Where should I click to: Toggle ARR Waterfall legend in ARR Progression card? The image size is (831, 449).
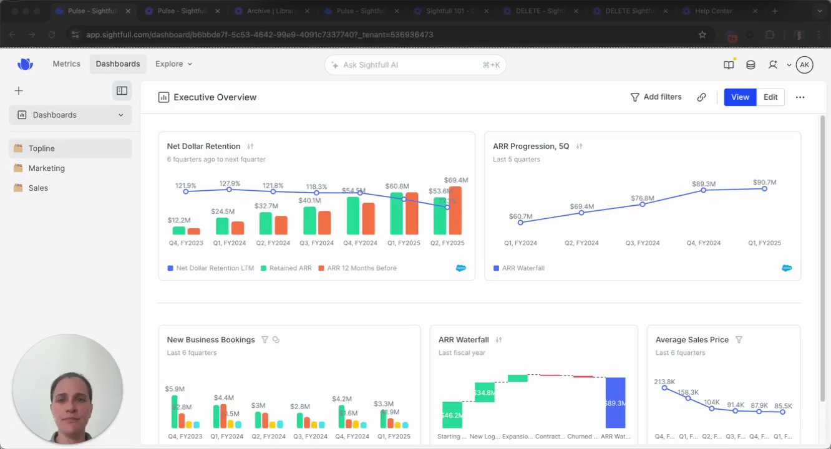[x=518, y=268]
